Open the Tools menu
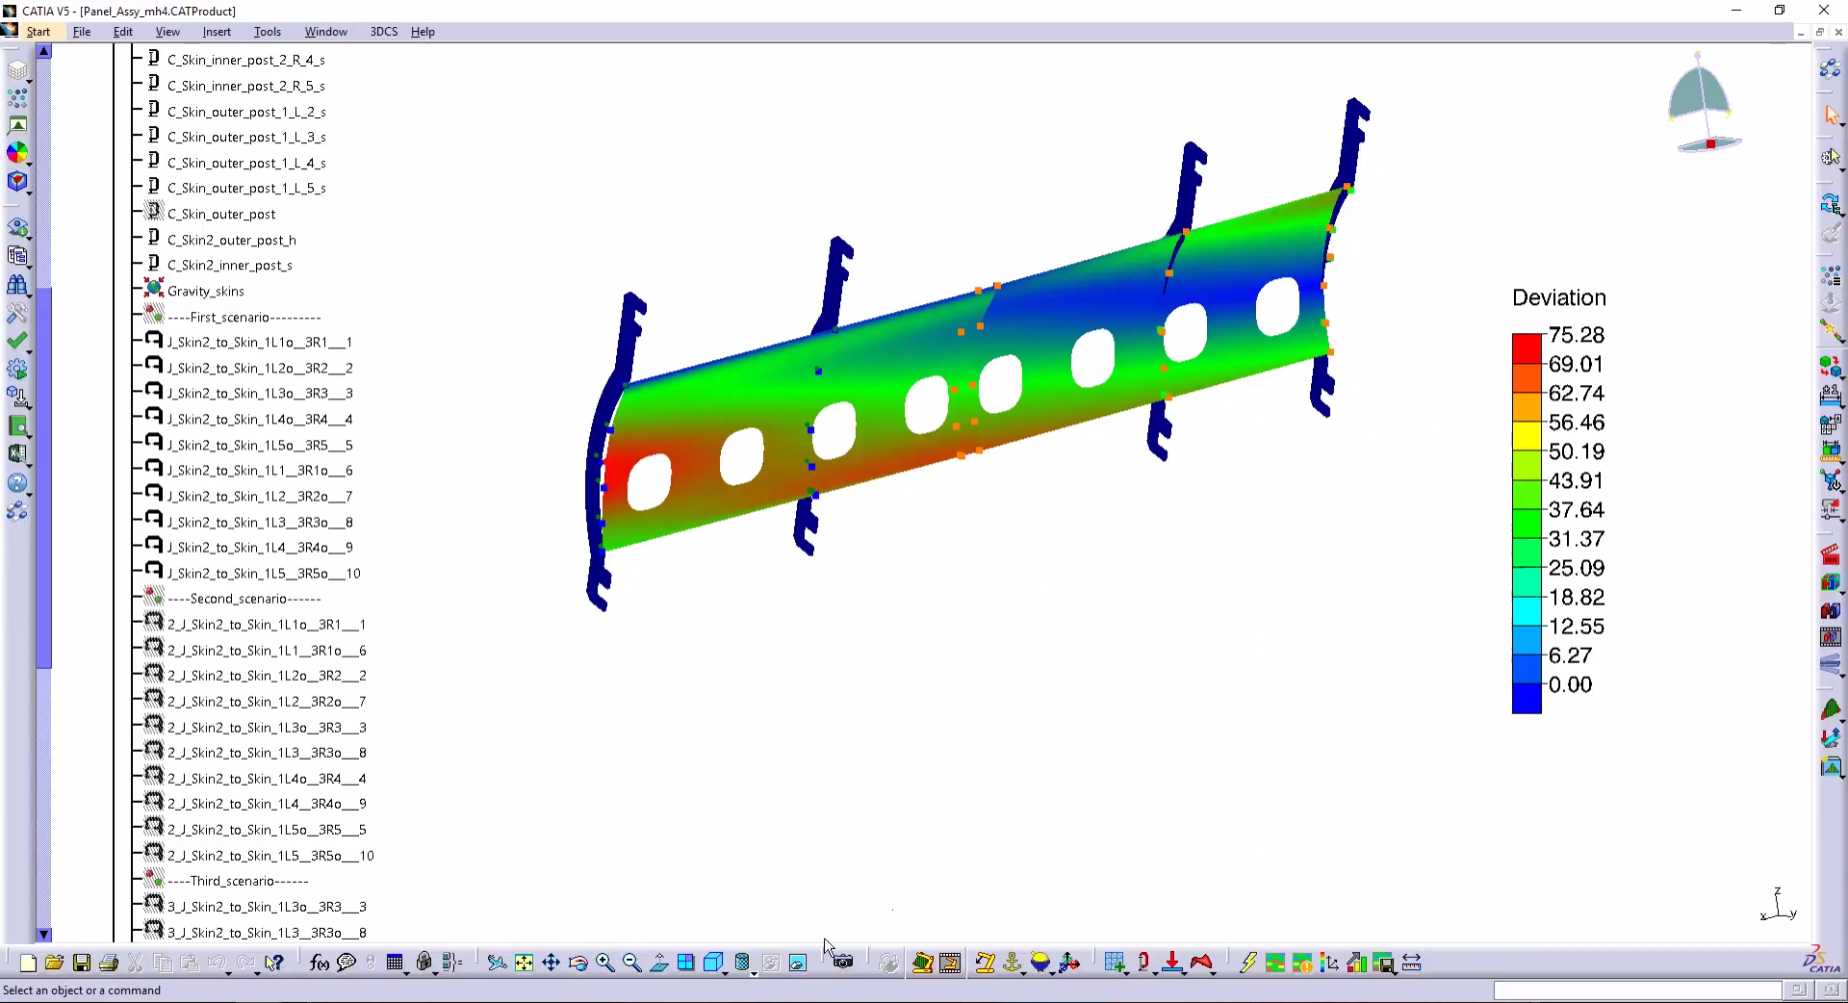The image size is (1848, 1003). click(x=267, y=32)
